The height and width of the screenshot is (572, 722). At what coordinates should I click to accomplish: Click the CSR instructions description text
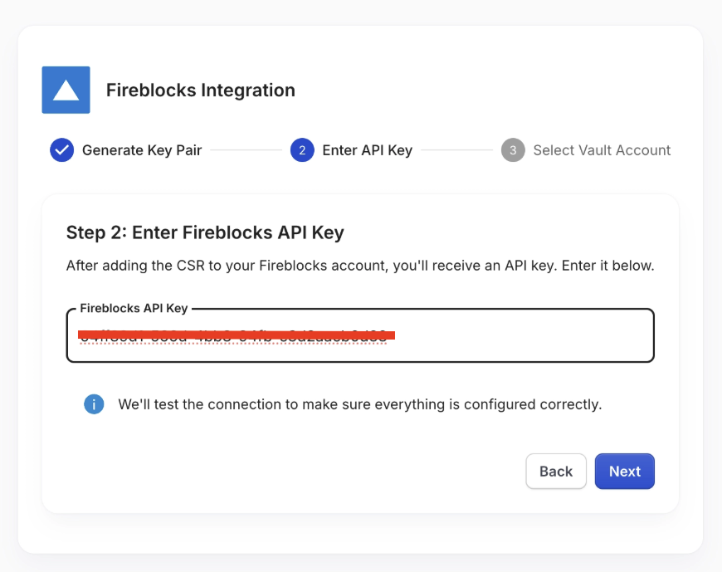pyautogui.click(x=360, y=266)
